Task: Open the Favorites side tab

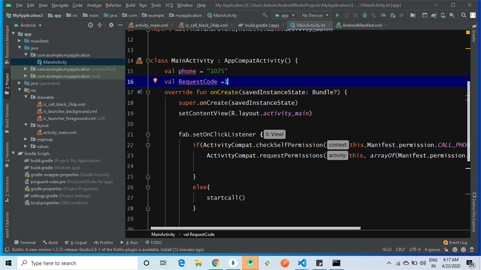Action: (7, 155)
